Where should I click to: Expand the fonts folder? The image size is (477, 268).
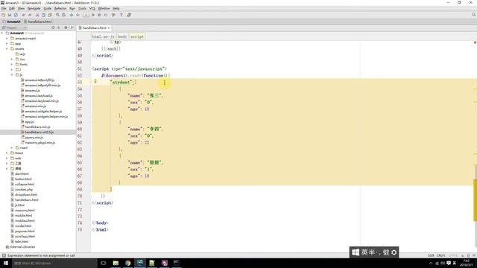pos(12,65)
